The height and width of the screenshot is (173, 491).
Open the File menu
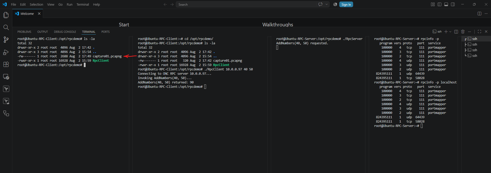click(x=14, y=4)
